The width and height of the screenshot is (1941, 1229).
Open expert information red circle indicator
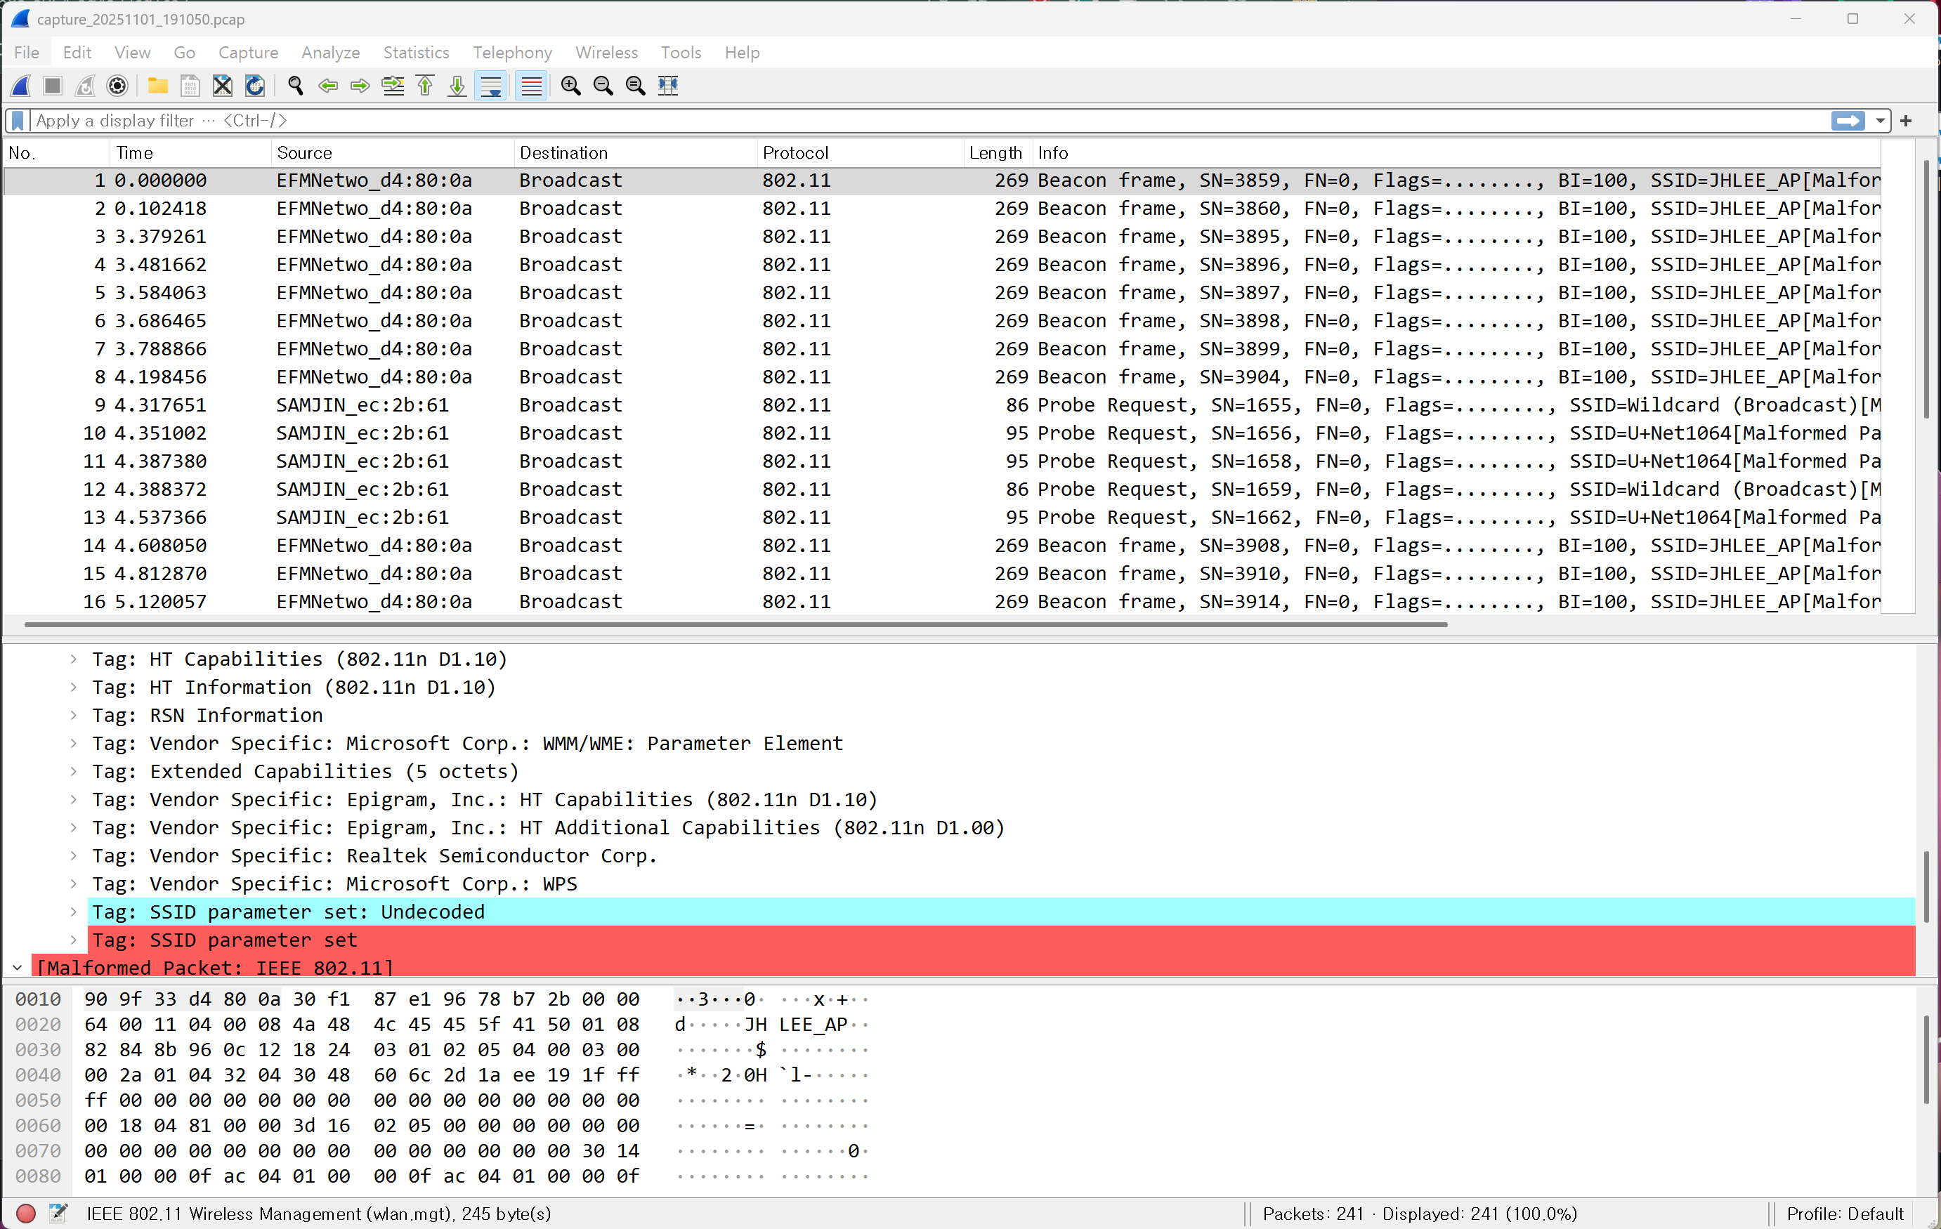pyautogui.click(x=25, y=1213)
